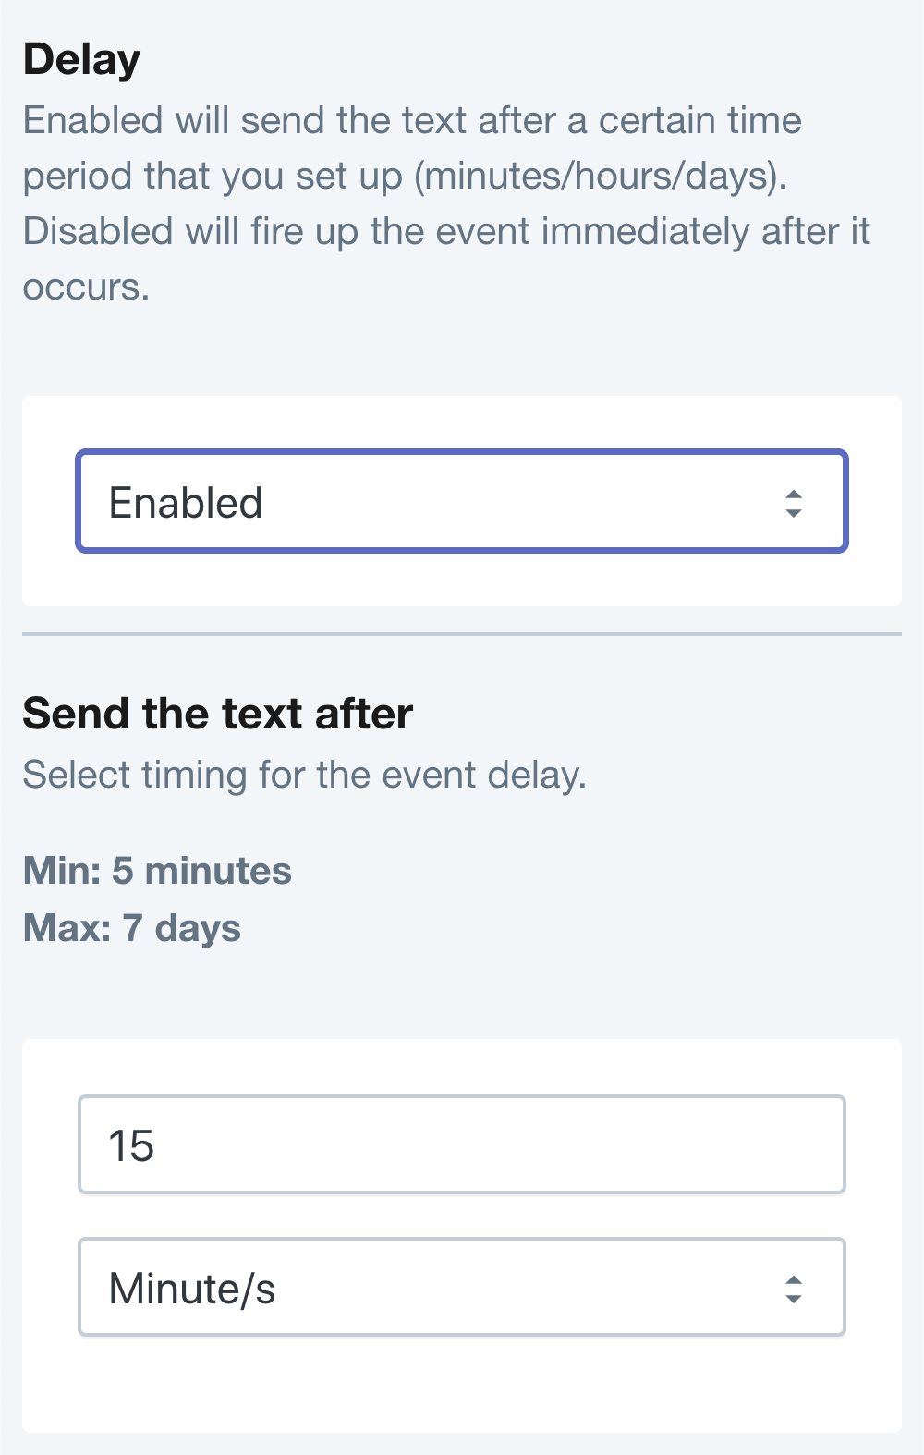Expand the dropdown to change Enabled to Disabled
The height and width of the screenshot is (1455, 924).
point(462,501)
